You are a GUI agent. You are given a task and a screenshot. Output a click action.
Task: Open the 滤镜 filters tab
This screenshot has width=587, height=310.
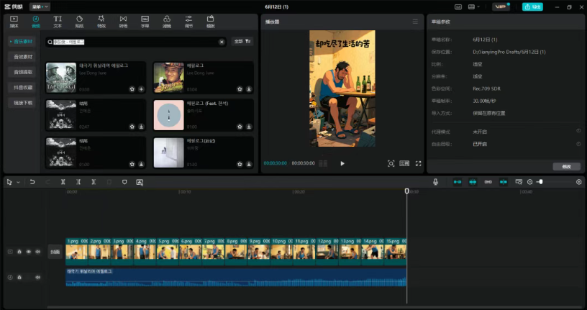167,22
